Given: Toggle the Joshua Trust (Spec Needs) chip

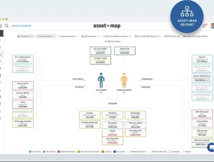Looking at the screenshot, I should pyautogui.click(x=195, y=36).
